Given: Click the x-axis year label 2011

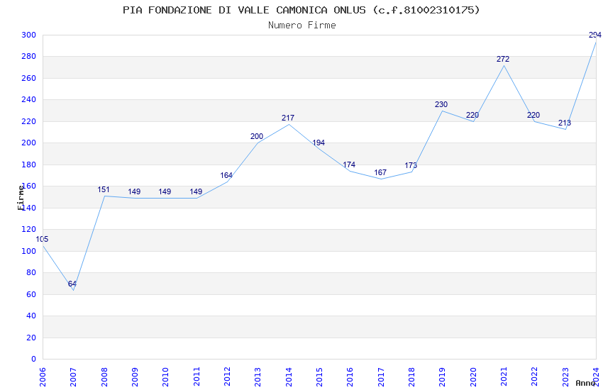Looking at the screenshot, I should click(197, 377).
